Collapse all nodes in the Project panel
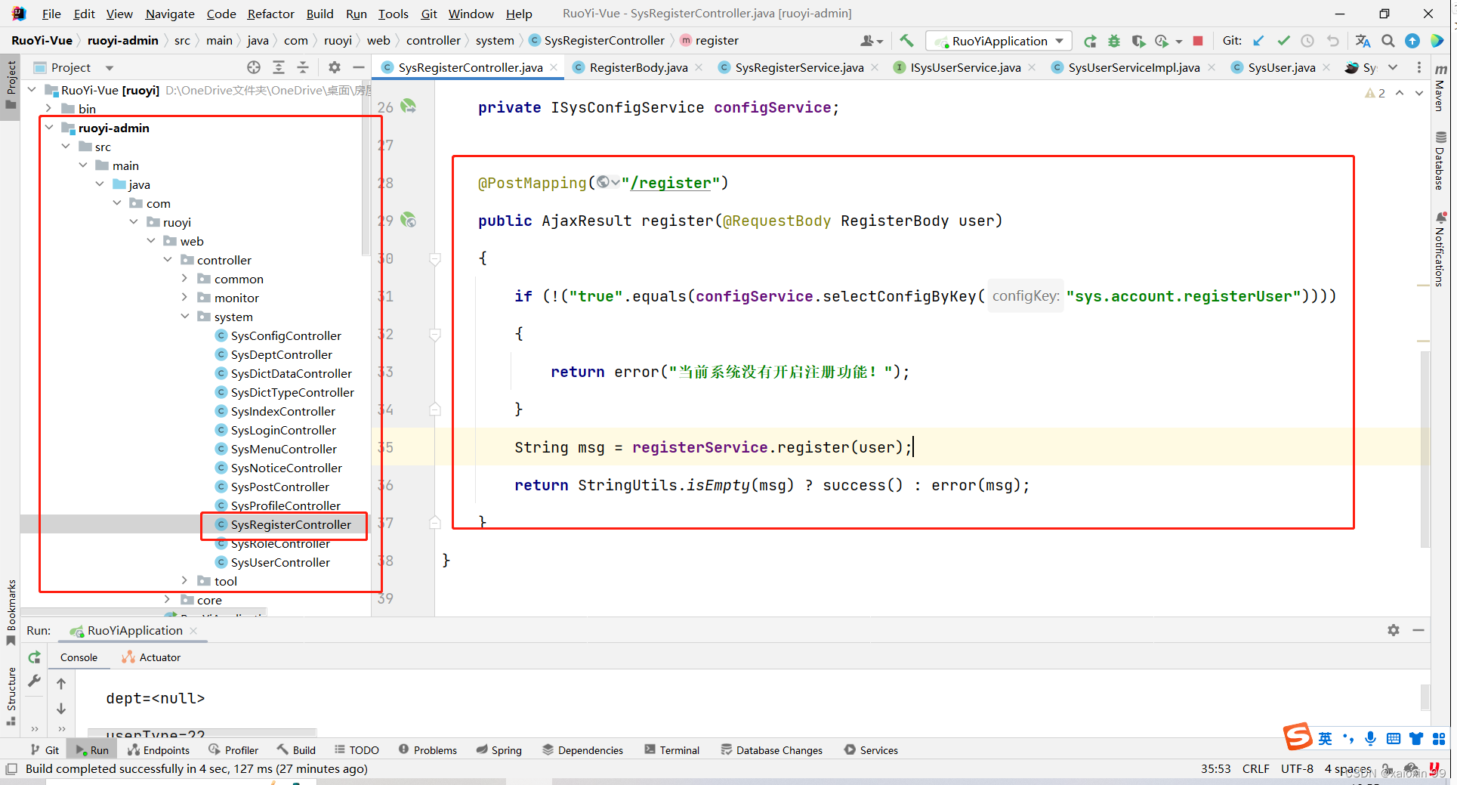Viewport: 1457px width, 785px height. pyautogui.click(x=303, y=67)
